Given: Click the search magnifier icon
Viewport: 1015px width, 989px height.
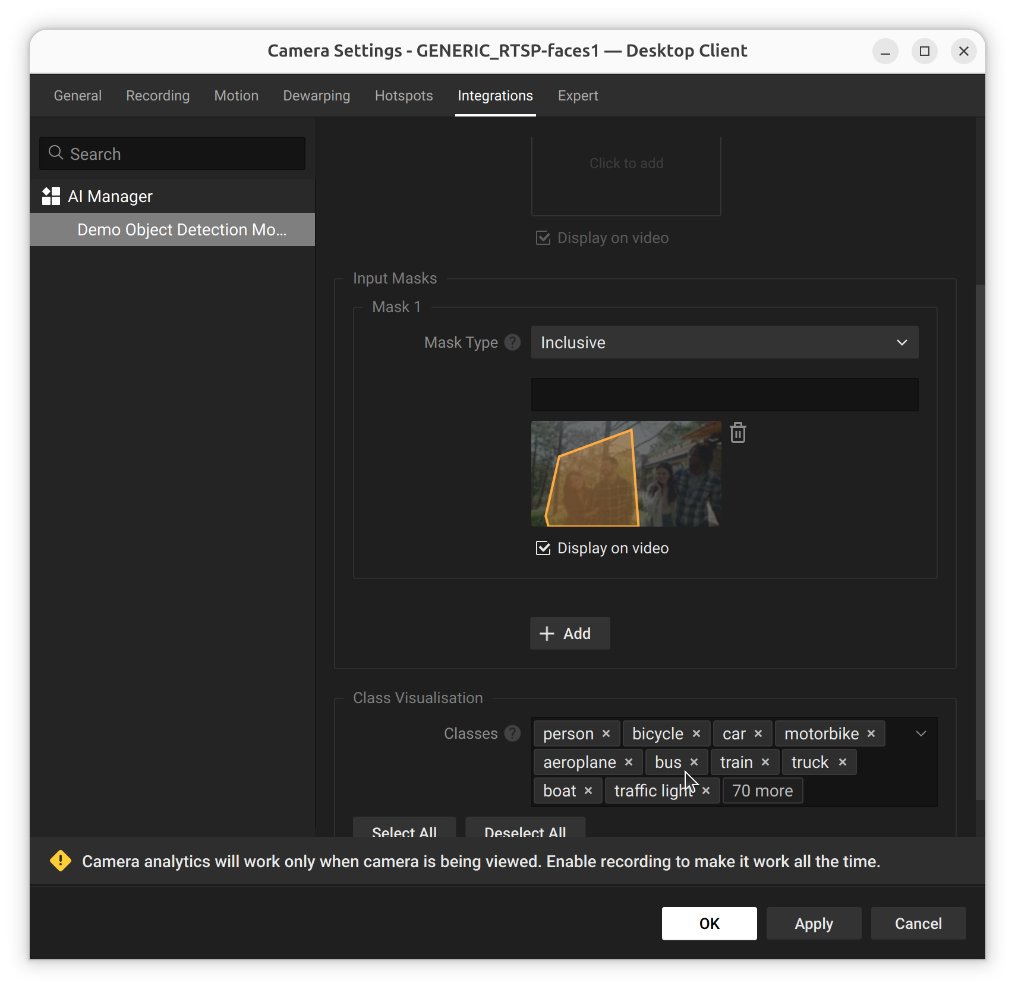Looking at the screenshot, I should tap(56, 153).
